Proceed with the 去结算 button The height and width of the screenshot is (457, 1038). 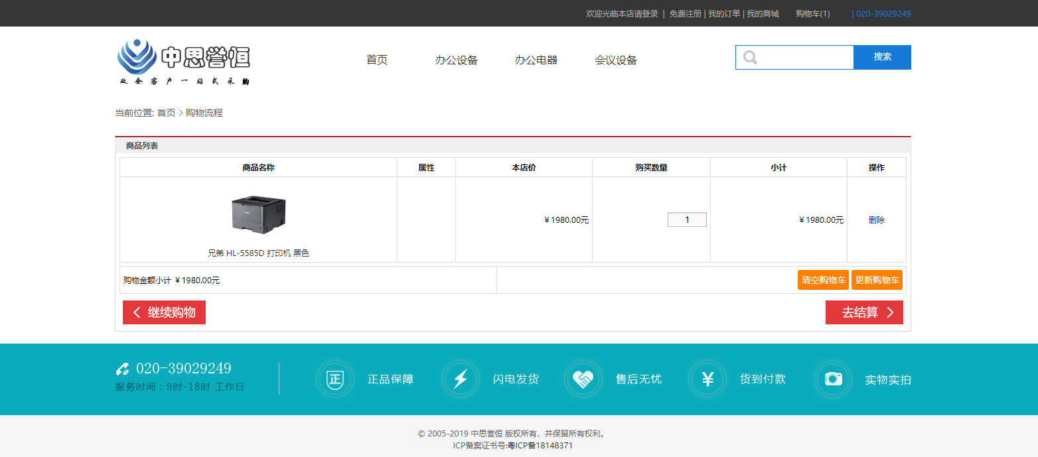pyautogui.click(x=864, y=312)
